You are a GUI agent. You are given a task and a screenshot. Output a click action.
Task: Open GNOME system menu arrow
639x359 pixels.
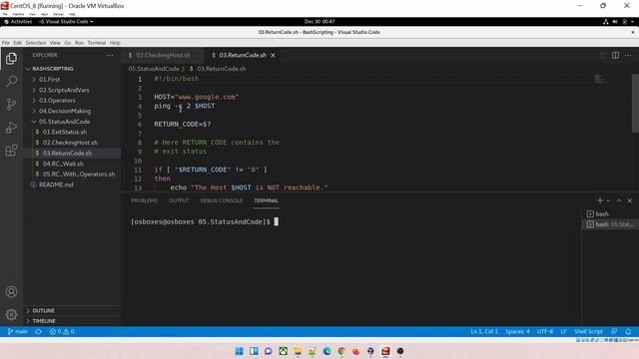(632, 22)
